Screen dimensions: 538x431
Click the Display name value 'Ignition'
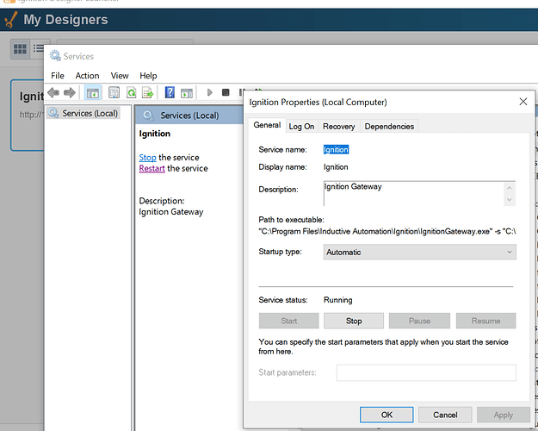pyautogui.click(x=336, y=167)
